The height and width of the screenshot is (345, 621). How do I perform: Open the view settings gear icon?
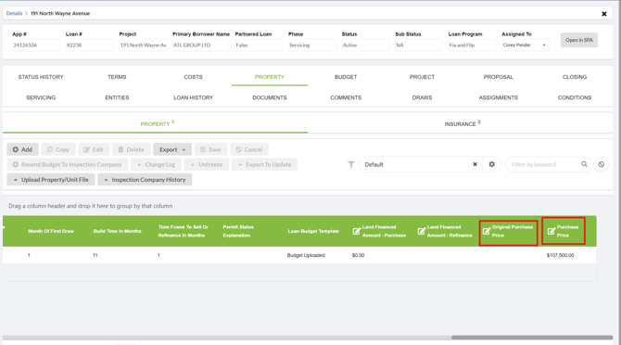[491, 164]
